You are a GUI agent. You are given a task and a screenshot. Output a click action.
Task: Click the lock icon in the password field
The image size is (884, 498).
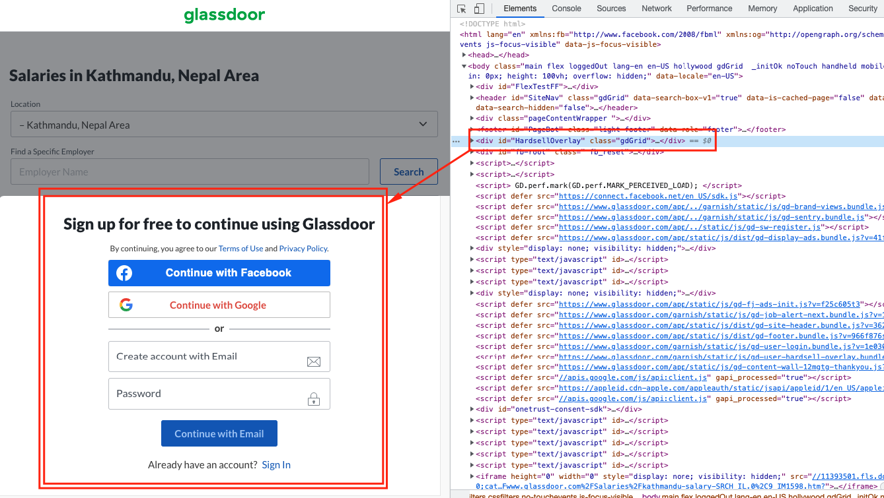(314, 398)
